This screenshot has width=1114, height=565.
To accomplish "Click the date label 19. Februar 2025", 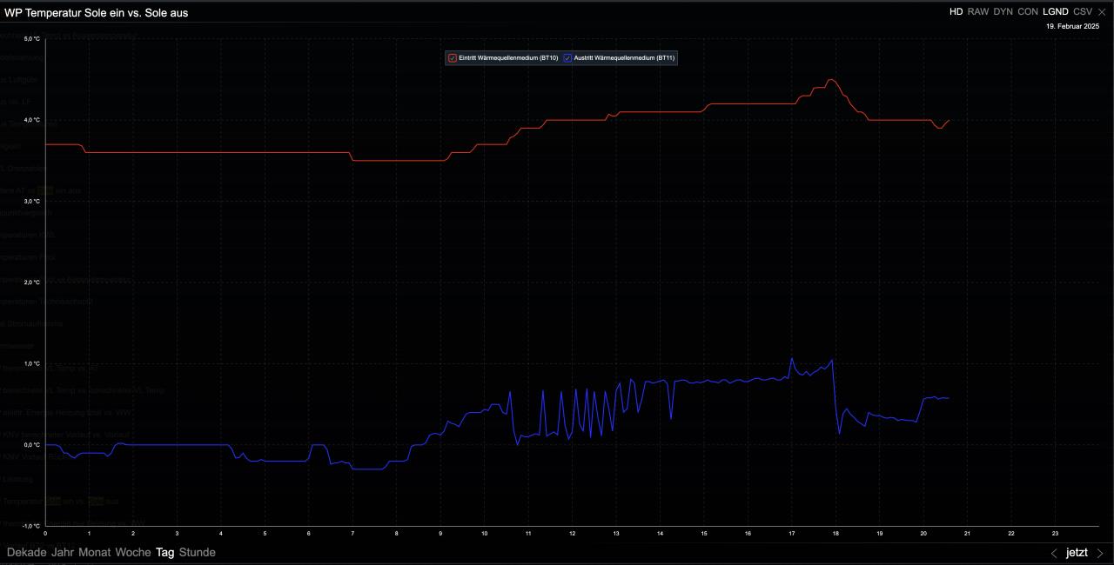I will (1072, 27).
